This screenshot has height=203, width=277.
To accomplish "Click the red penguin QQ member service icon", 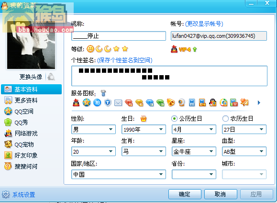I will coord(76,102).
